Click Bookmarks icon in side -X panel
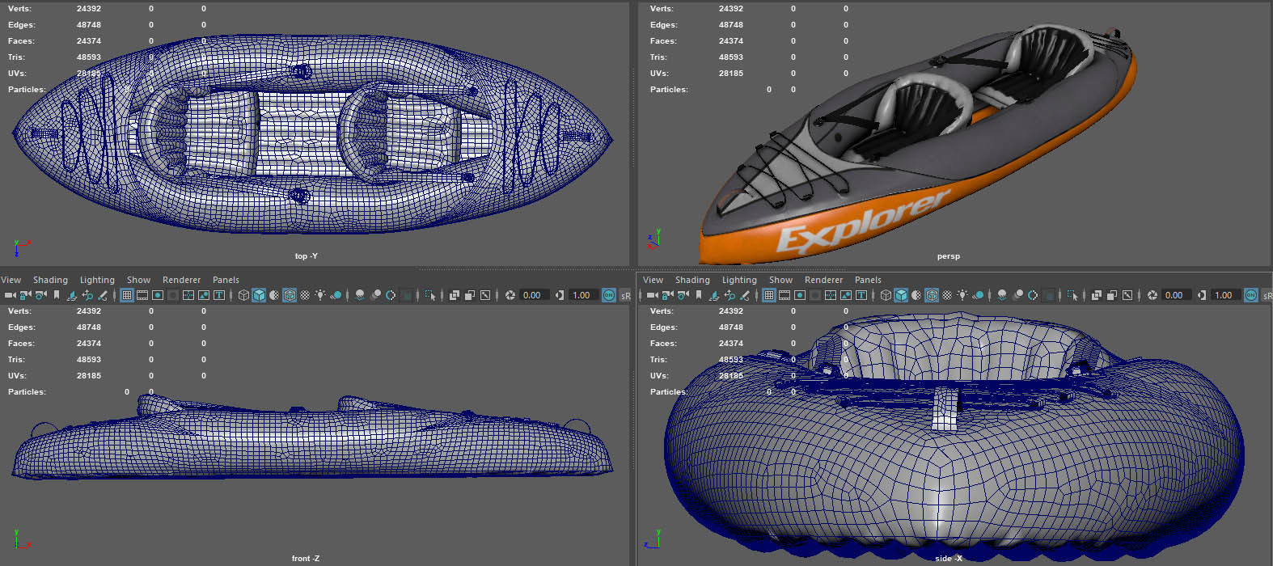Image resolution: width=1273 pixels, height=566 pixels. (698, 295)
